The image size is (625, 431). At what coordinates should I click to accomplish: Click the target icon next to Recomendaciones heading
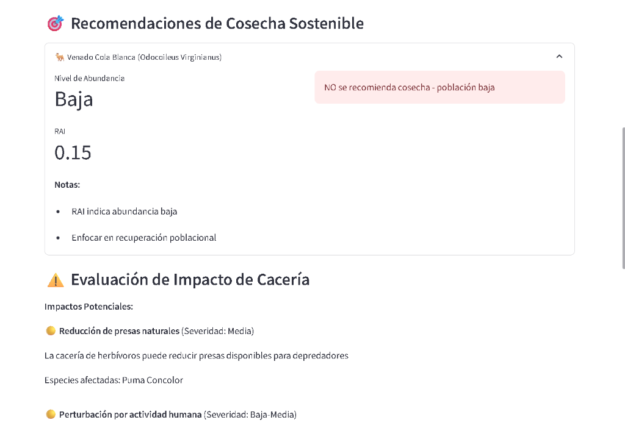pos(56,23)
